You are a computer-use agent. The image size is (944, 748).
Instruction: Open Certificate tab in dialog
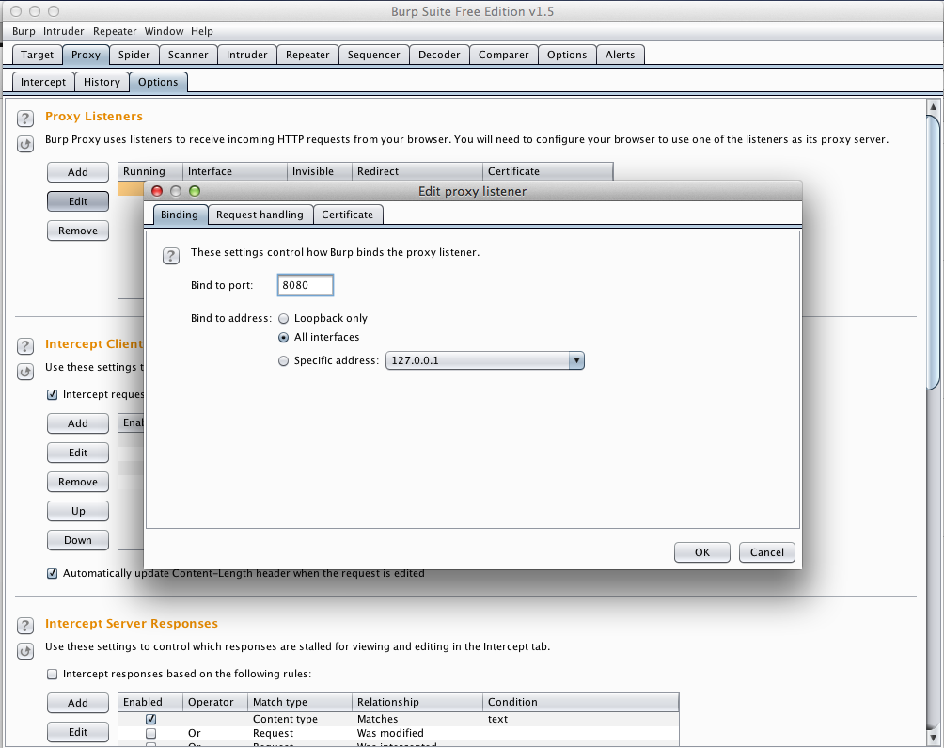coord(347,215)
